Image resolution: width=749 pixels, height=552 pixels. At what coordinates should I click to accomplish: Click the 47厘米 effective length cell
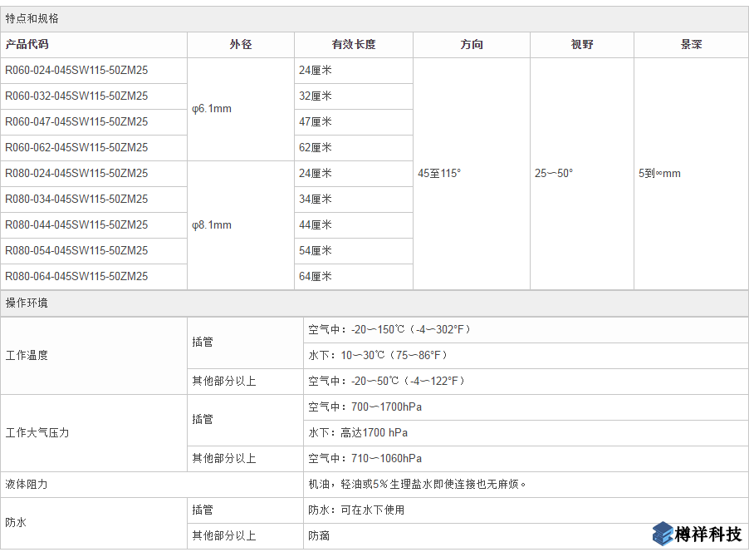[x=316, y=122]
